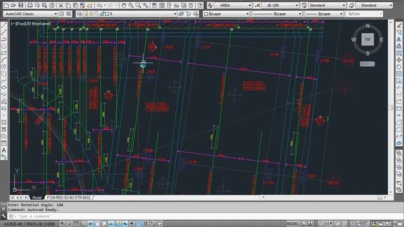Select the Multiline Text A tool
The height and width of the screenshot is (227, 404).
click(x=4, y=150)
